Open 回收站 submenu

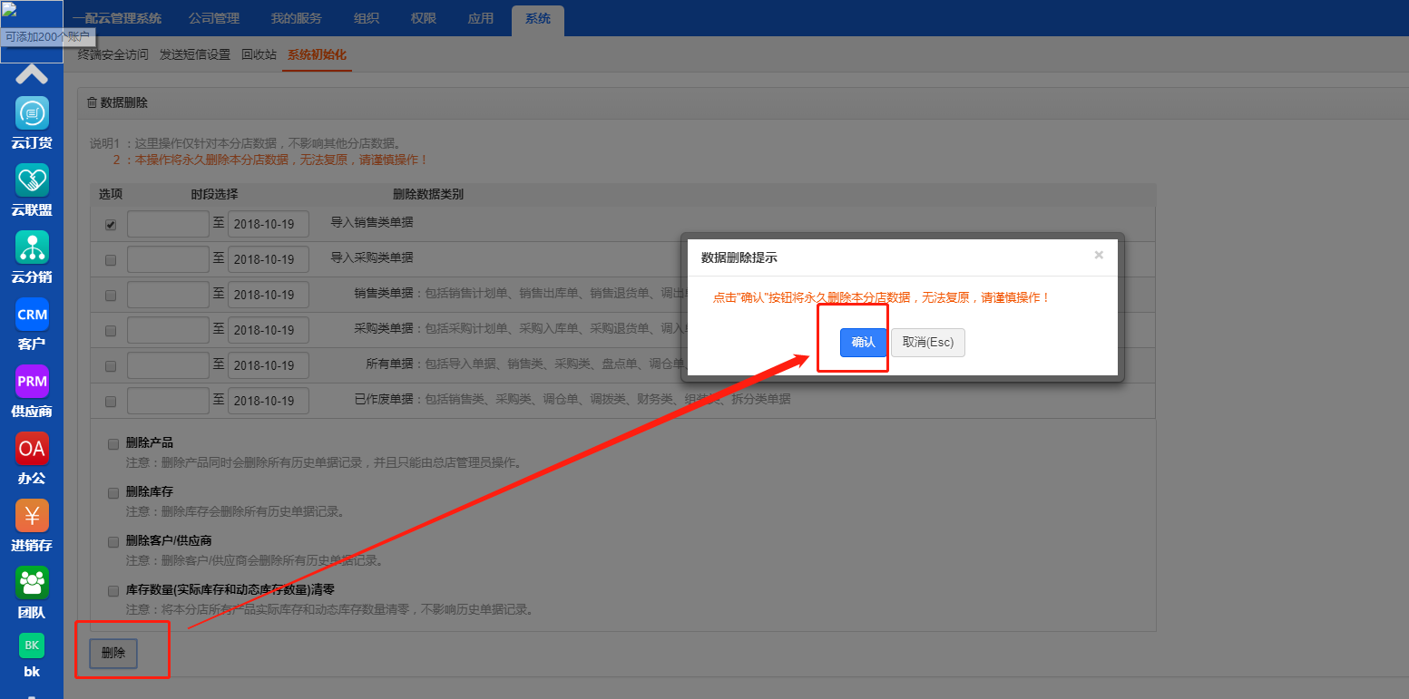pos(259,54)
